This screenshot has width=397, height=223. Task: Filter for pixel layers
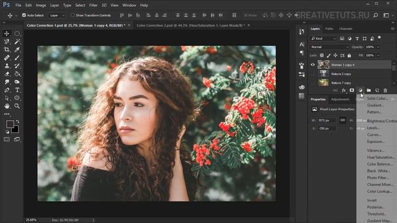coord(342,38)
